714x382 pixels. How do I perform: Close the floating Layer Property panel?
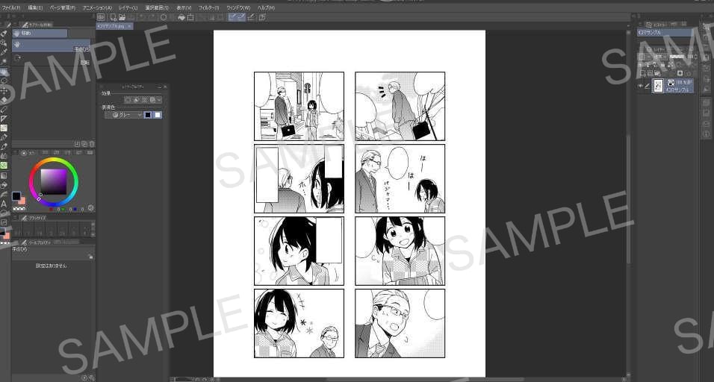point(165,87)
